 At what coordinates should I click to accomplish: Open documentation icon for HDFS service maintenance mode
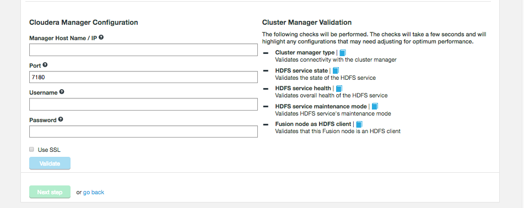(x=375, y=107)
